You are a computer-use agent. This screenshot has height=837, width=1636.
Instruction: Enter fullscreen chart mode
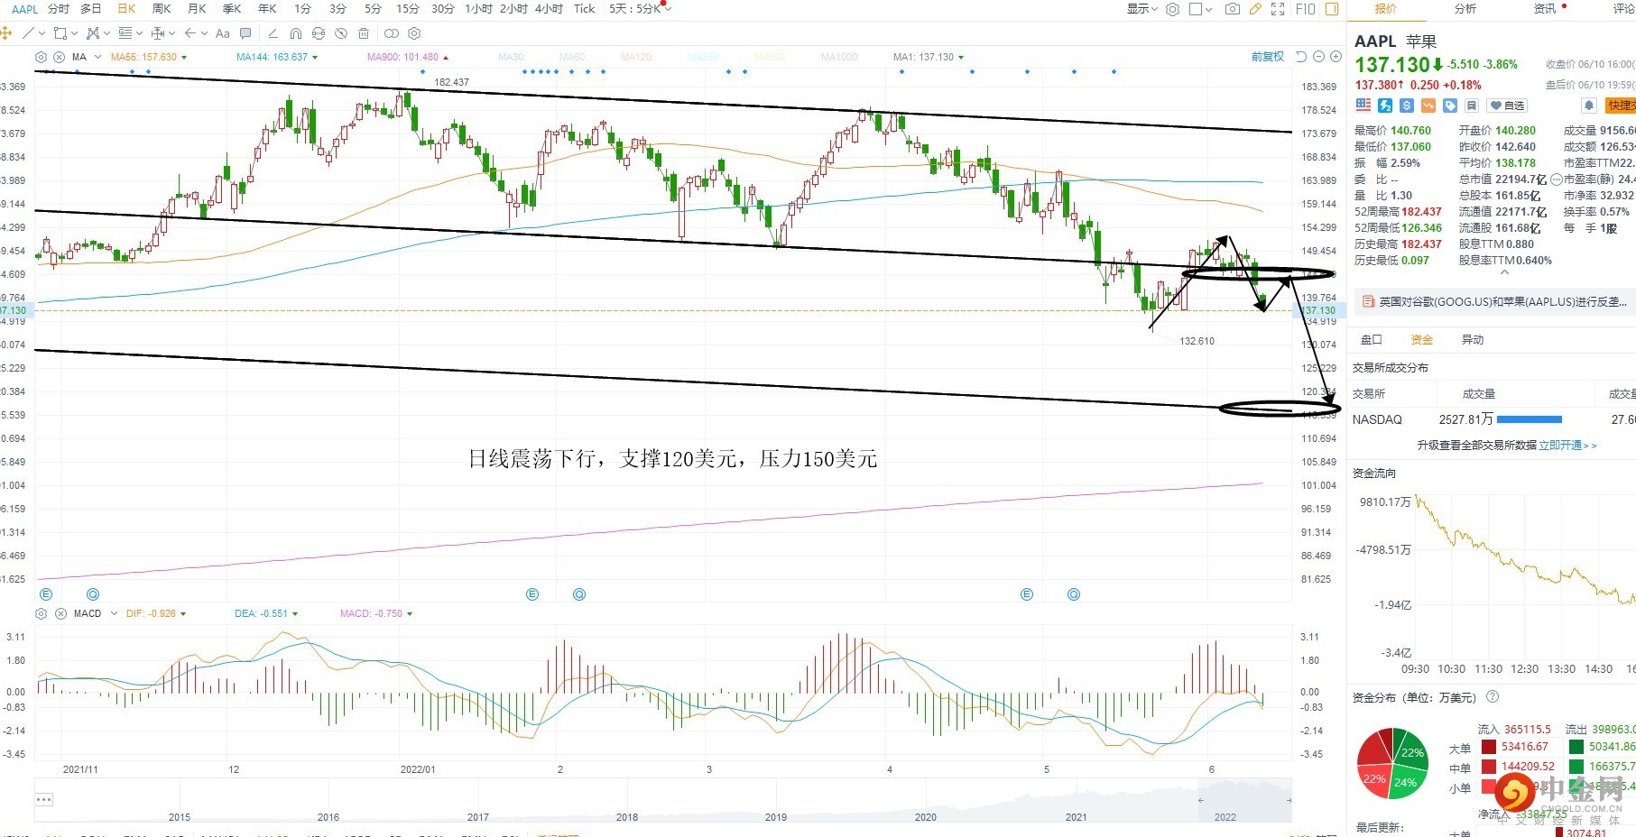coord(1278,9)
